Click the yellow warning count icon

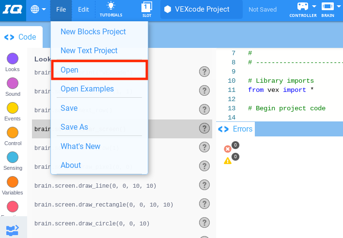coord(228,161)
